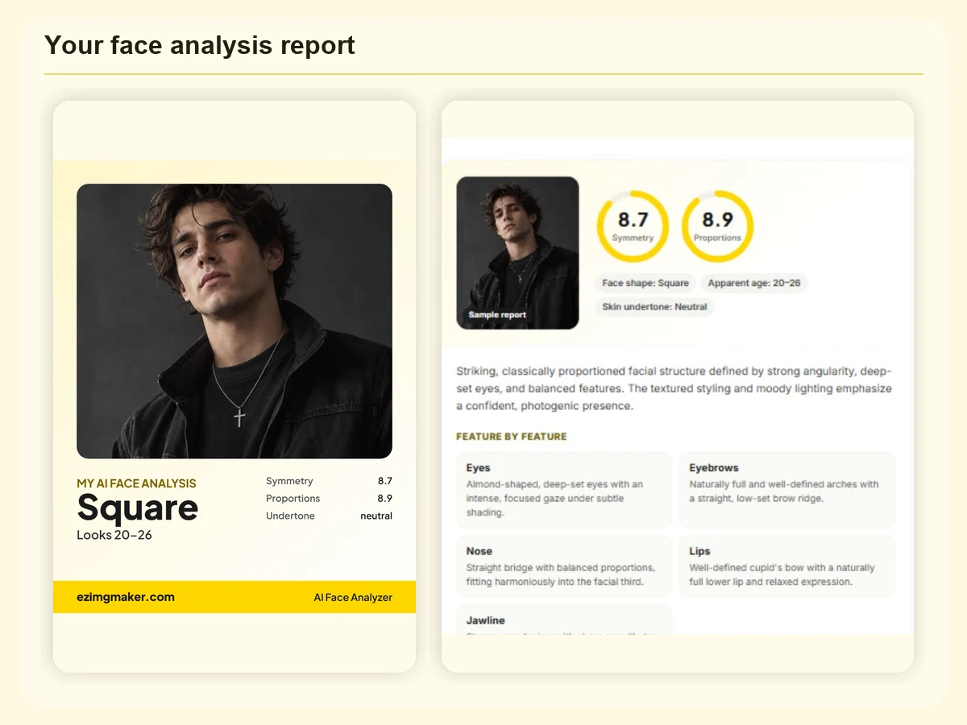Click the Proportions 8.9 row in share card
The height and width of the screenshot is (725, 967).
329,499
